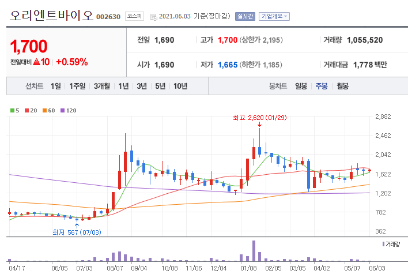Select the 1주일 line chart tab
The width and height of the screenshot is (408, 278).
[77, 86]
